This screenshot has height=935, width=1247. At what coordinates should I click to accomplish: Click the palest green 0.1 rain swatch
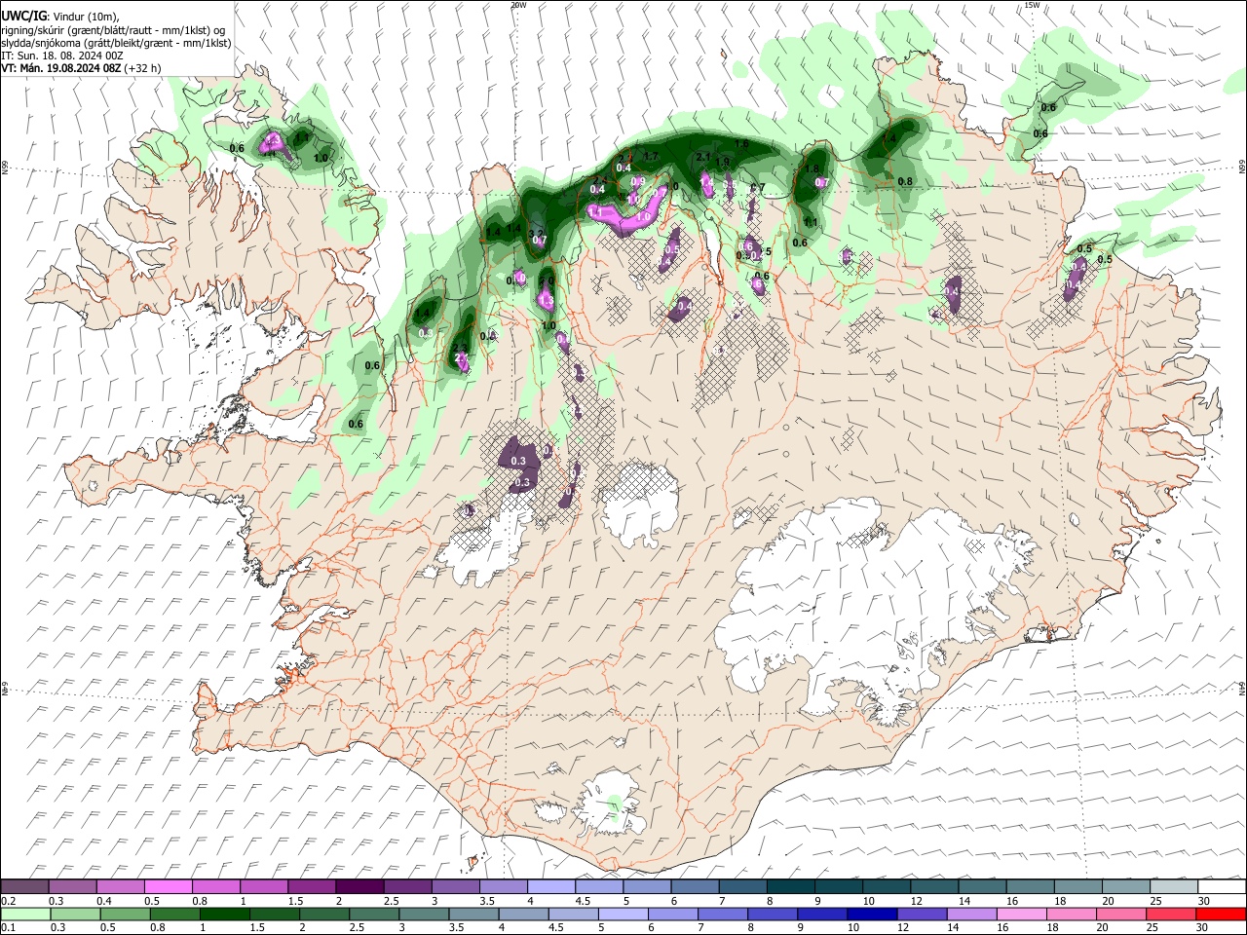click(25, 915)
